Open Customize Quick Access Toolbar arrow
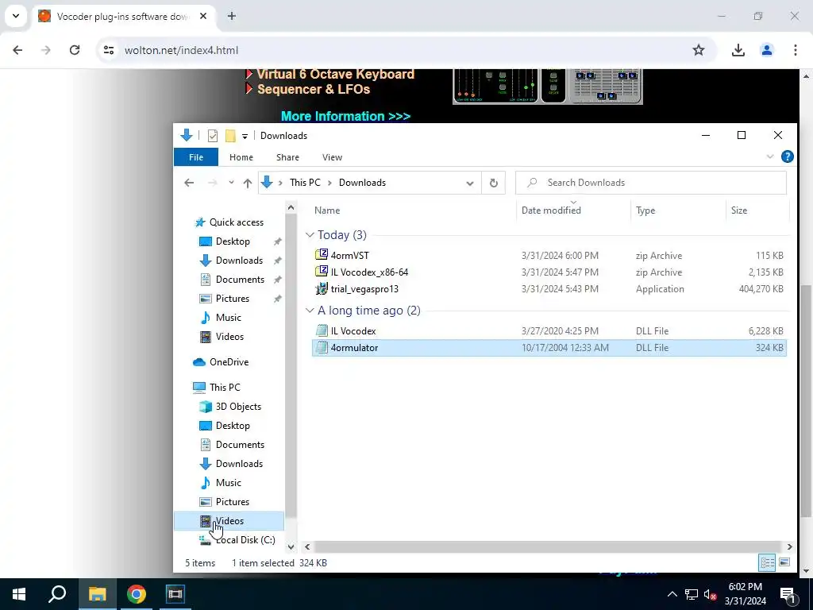 click(x=245, y=137)
